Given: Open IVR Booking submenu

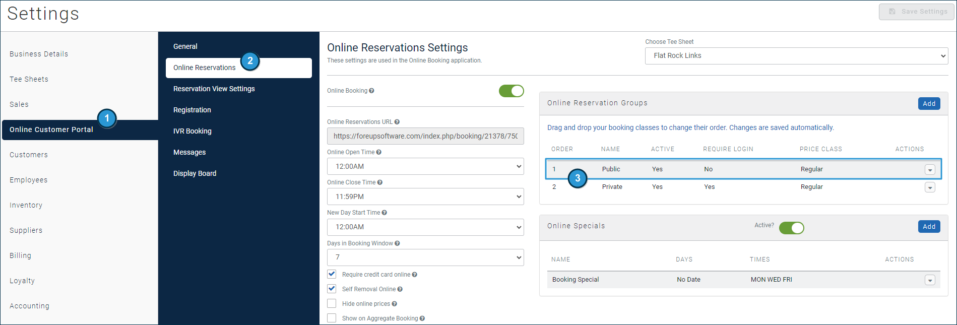Looking at the screenshot, I should 193,131.
